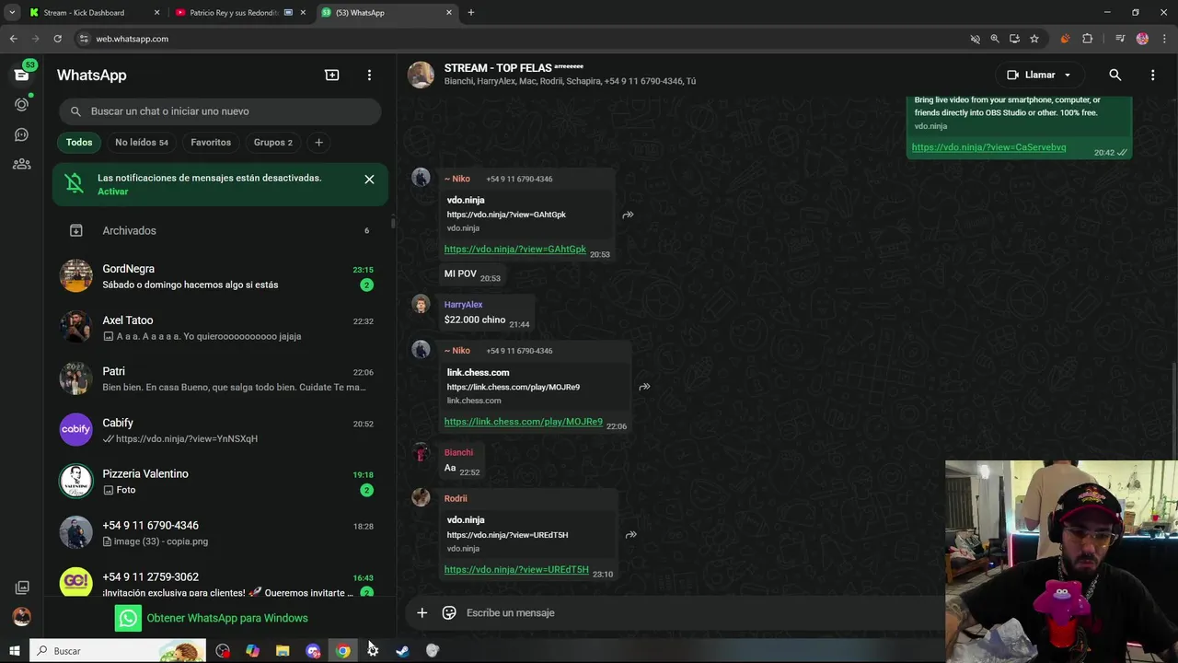Open vdo.ninja/?view=CaServebvq link
The height and width of the screenshot is (663, 1178).
point(988,147)
